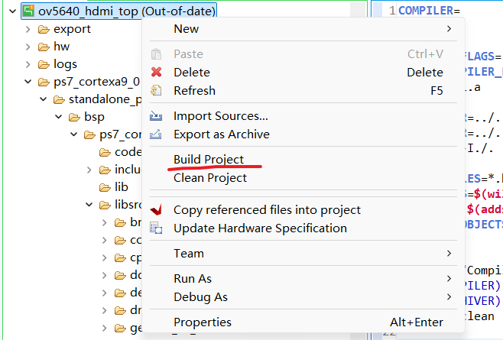The image size is (503, 340).
Task: Expand the hw folder node
Action: (x=28, y=47)
